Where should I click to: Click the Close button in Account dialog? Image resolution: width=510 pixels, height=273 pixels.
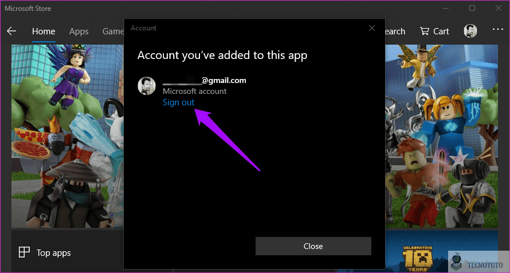[313, 246]
